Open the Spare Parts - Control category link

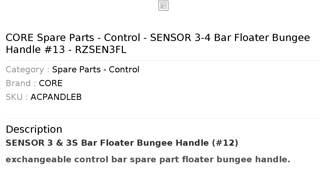pyautogui.click(x=96, y=70)
